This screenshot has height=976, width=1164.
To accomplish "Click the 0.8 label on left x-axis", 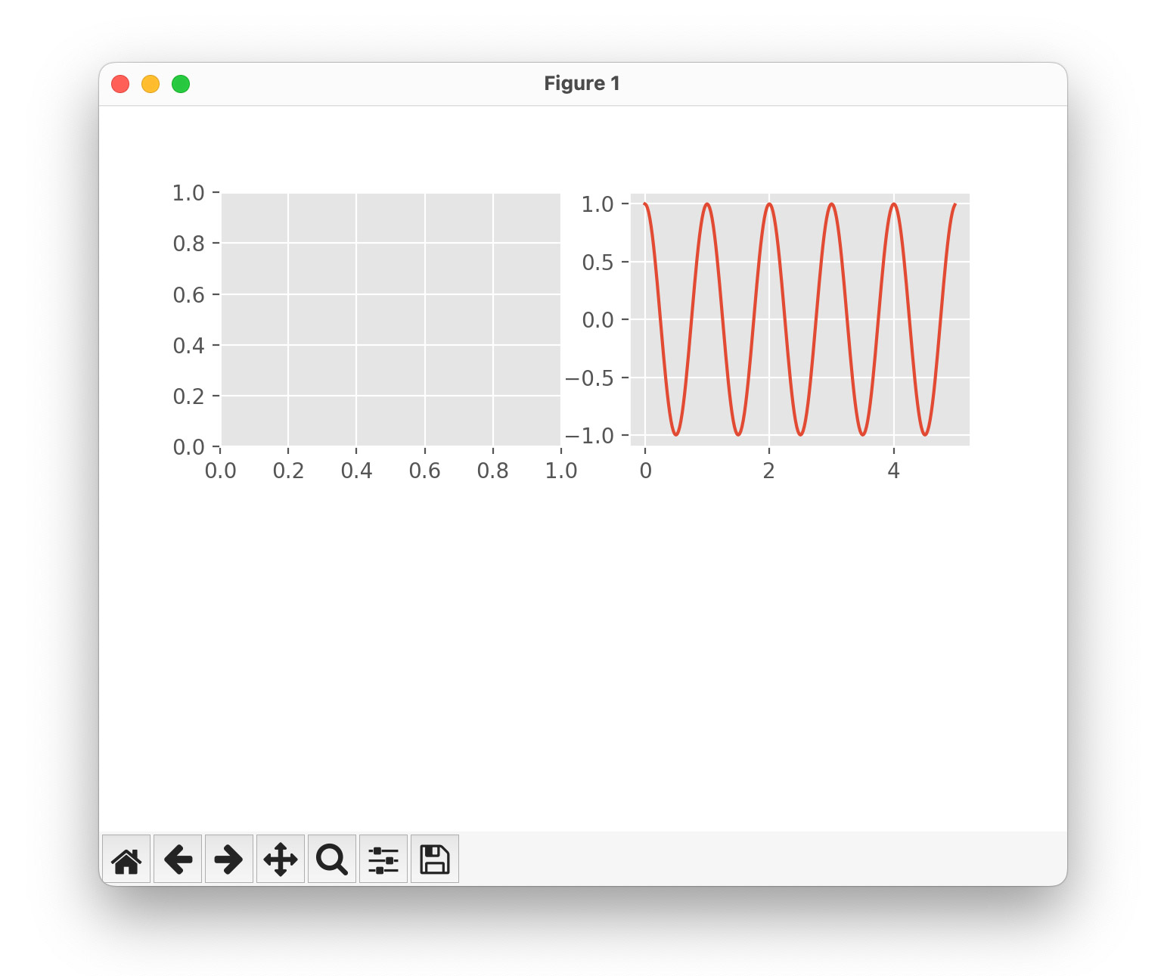I will coord(493,471).
